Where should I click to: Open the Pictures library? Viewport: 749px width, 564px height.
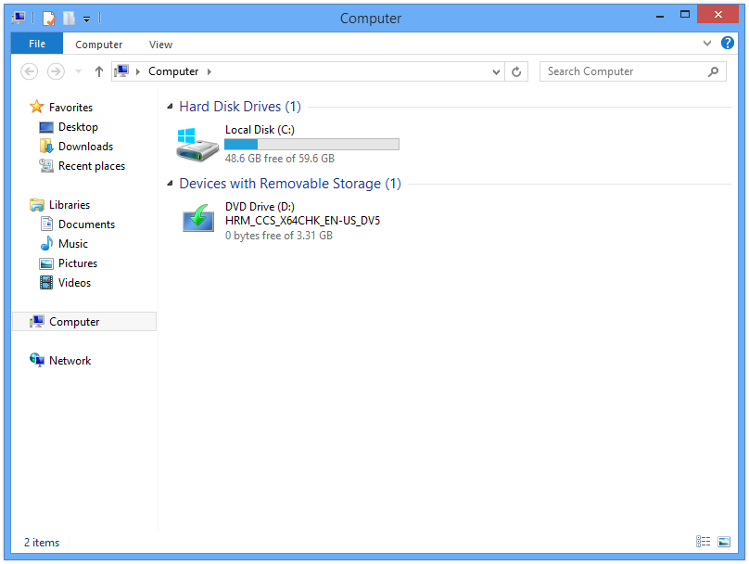78,263
